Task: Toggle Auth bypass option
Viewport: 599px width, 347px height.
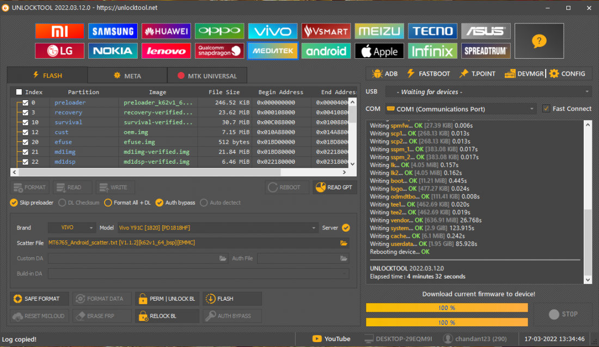Action: tap(175, 203)
